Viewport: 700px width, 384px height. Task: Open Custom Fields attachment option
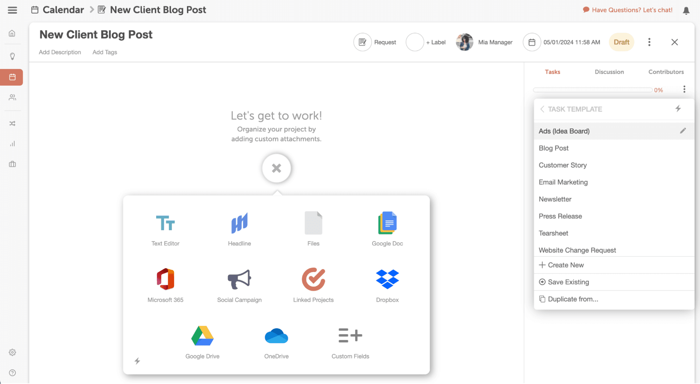350,336
